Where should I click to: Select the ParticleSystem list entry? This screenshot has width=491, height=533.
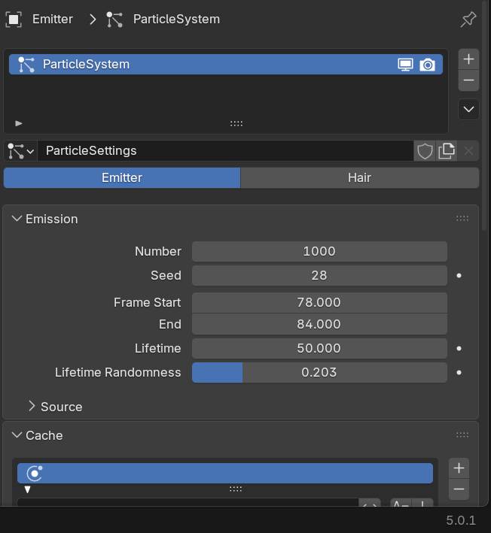coord(226,64)
